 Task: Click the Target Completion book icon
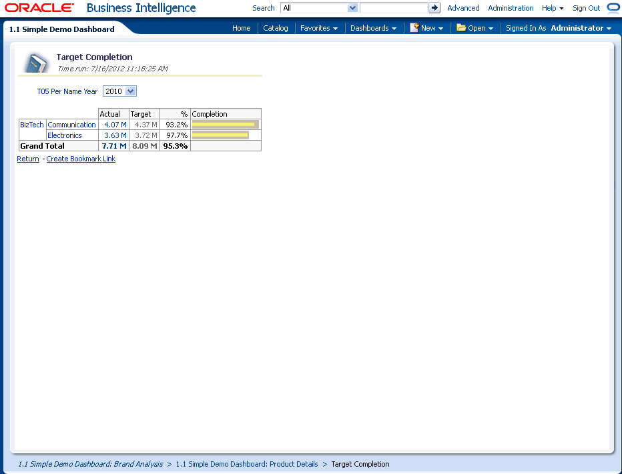[x=36, y=63]
